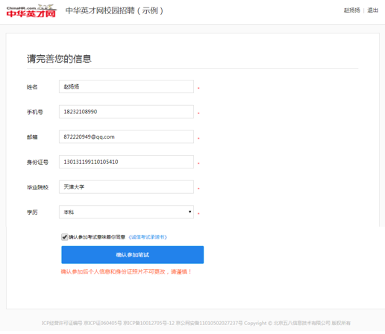Open the 学历 education dropdown

click(x=126, y=212)
